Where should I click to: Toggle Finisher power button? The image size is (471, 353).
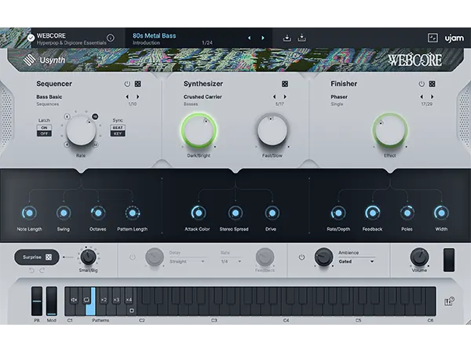pos(422,84)
